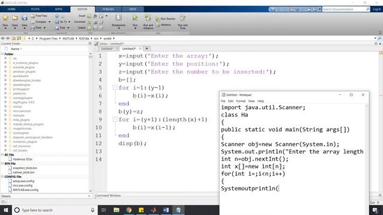The height and width of the screenshot is (215, 383).
Task: Click the Name column header
Action: (x=15, y=49)
